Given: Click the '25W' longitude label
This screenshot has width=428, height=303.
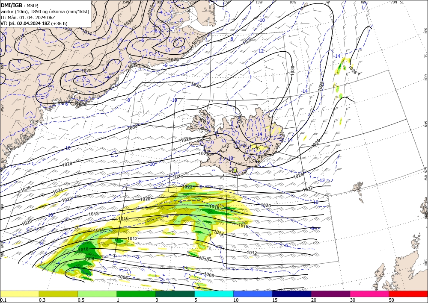Looking at the screenshot, I should (193, 2).
